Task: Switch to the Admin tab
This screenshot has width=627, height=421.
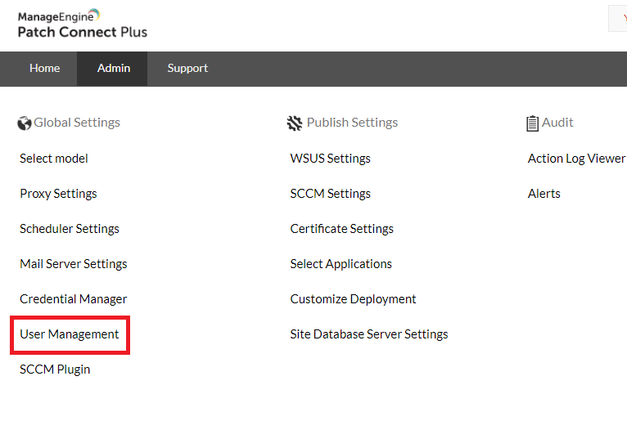Action: [113, 69]
